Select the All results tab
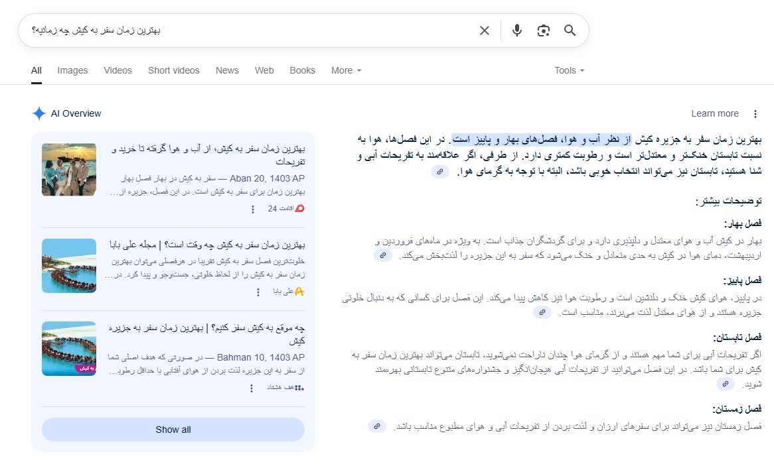This screenshot has height=464, width=774. (36, 70)
